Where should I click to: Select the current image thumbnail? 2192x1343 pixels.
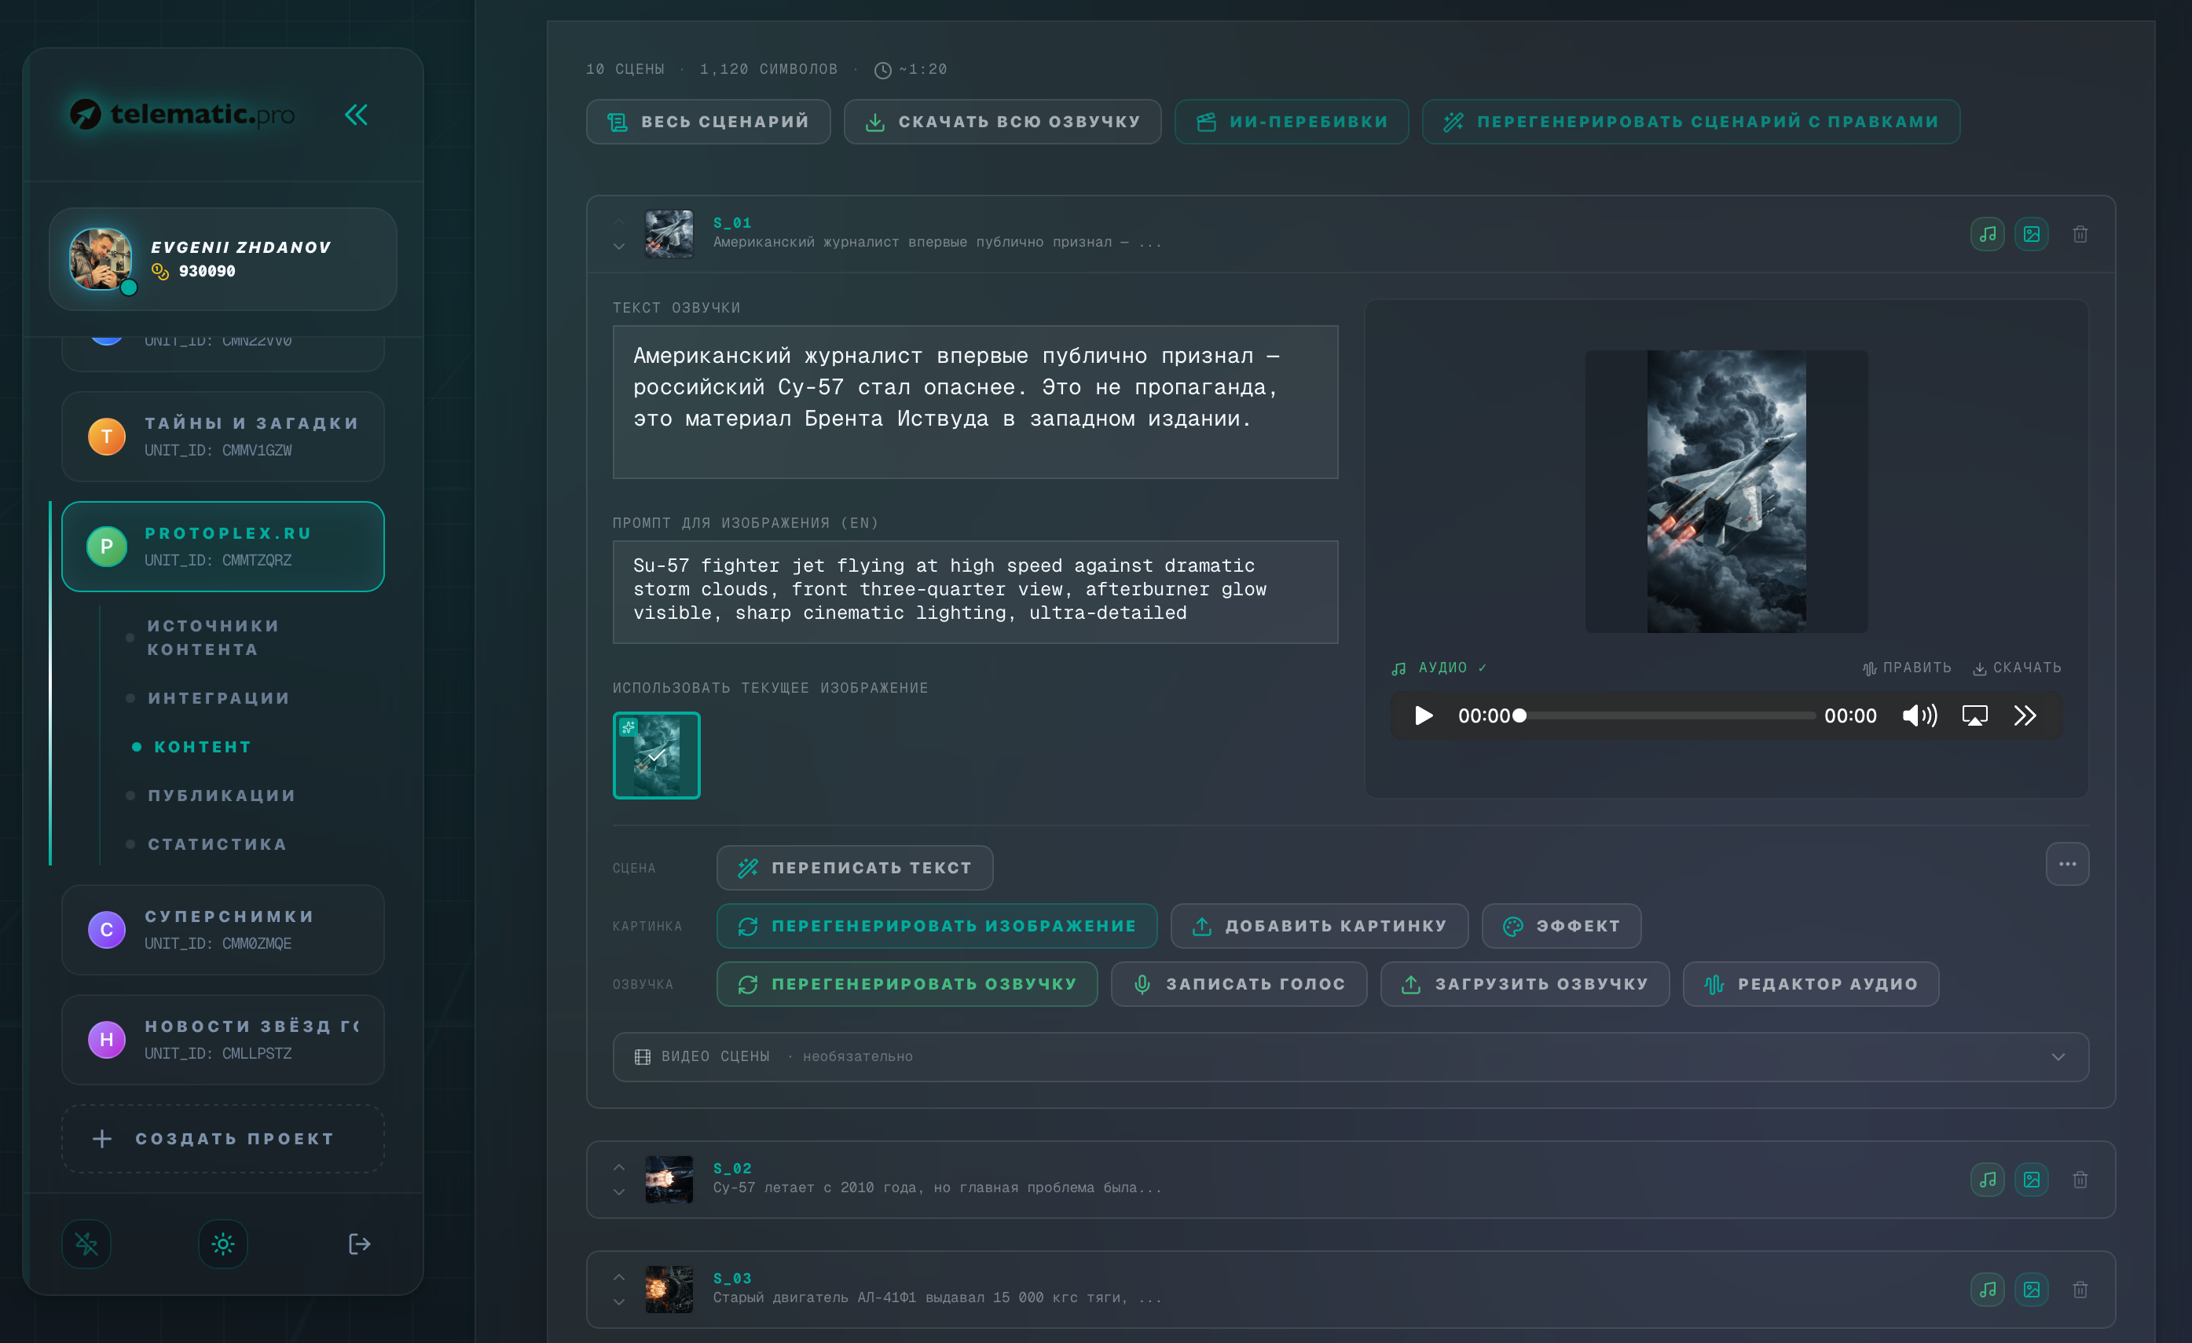coord(657,755)
